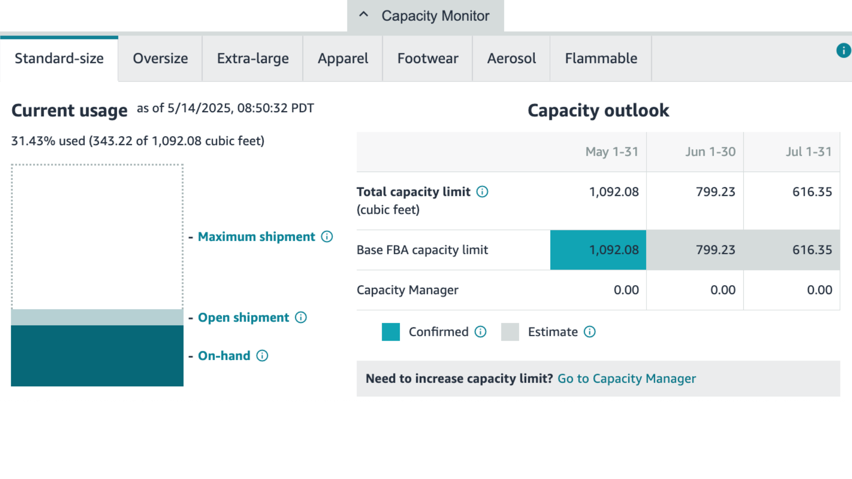Open info icon next to Open shipment
Screen dimensions: 852x479
301,318
